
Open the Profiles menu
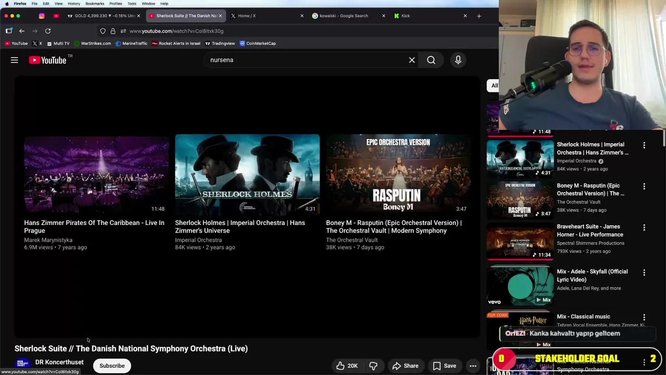(x=116, y=4)
